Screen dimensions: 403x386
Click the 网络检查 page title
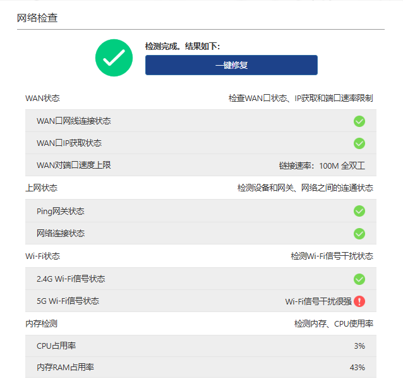click(37, 18)
